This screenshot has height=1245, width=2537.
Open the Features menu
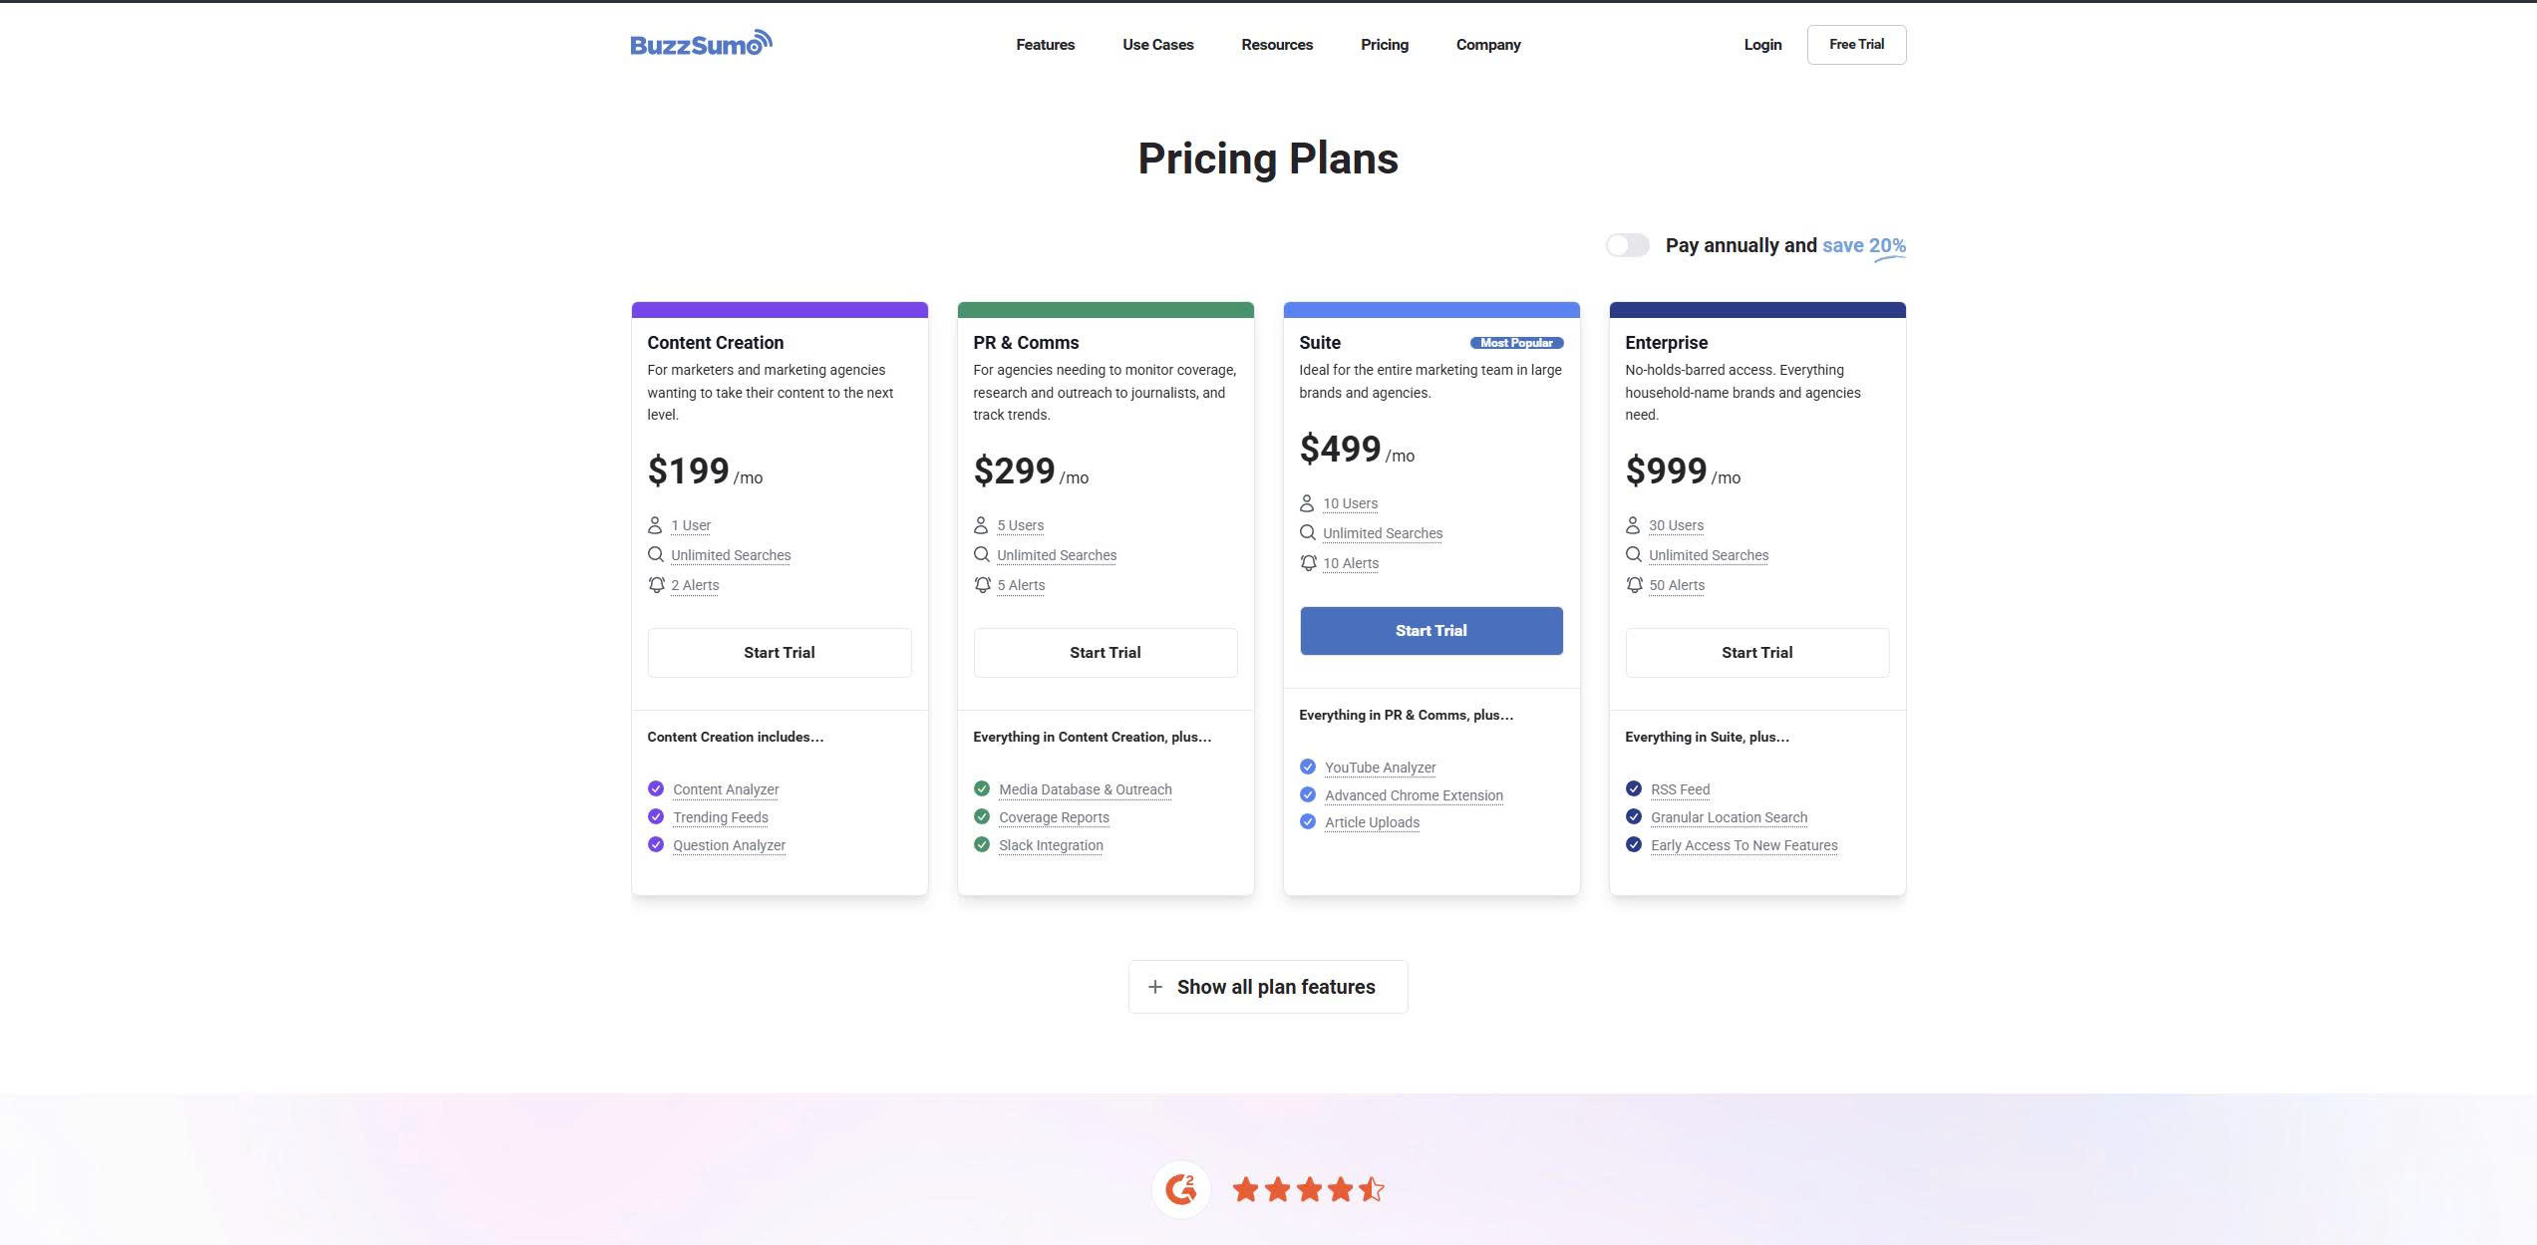tap(1045, 45)
